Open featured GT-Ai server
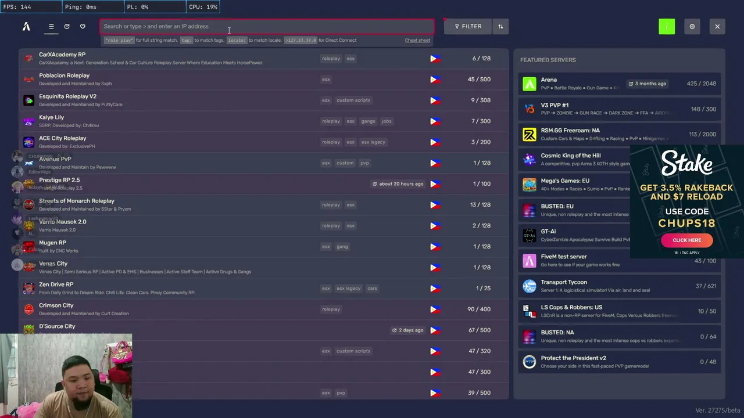744x418 pixels. [574, 235]
